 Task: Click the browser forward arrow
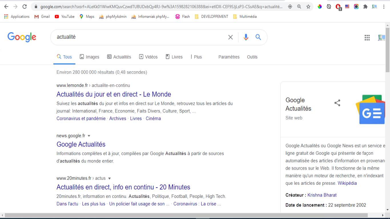[x=15, y=7]
